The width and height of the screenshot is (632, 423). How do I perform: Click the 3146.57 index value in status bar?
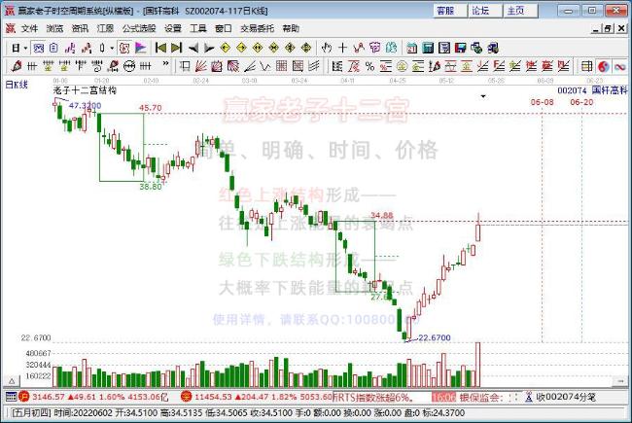click(x=48, y=397)
